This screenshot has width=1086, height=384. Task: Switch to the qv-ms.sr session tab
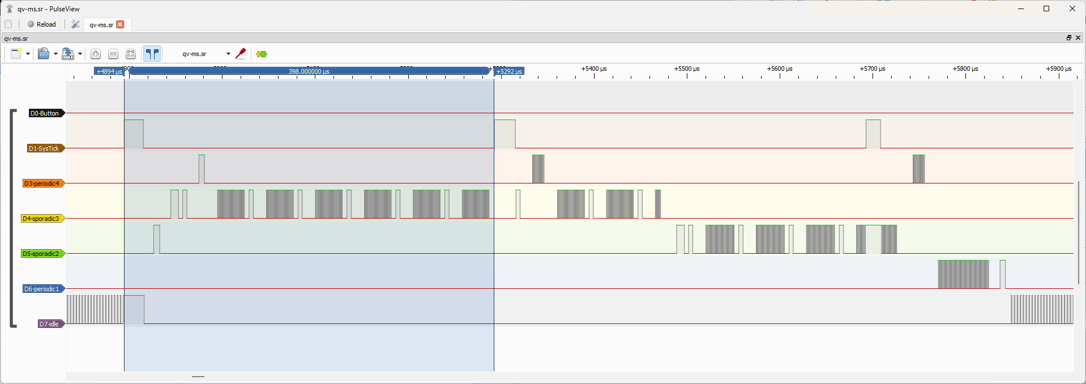(x=101, y=25)
